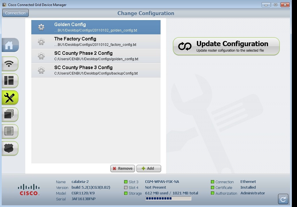This screenshot has width=297, height=207.
Task: Minimize the Device Manager window
Action: [266, 5]
